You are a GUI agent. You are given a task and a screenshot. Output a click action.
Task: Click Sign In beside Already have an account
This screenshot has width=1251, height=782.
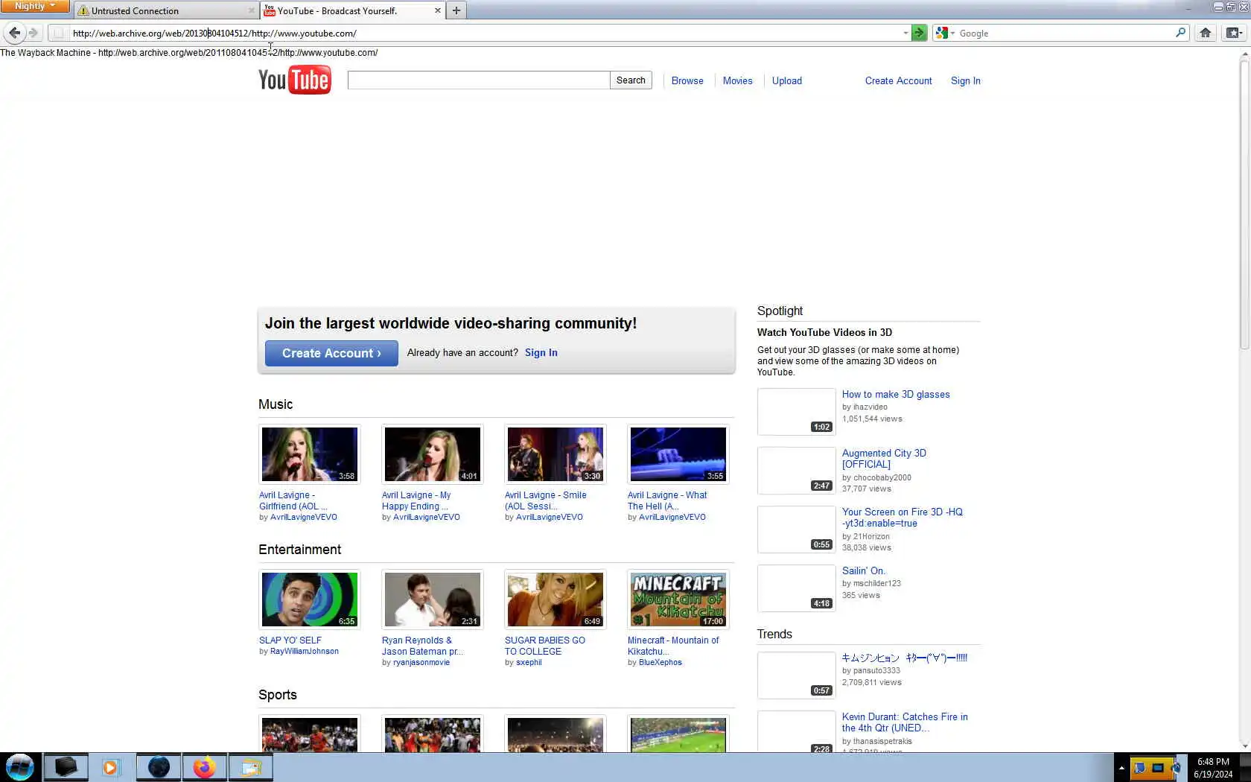pyautogui.click(x=541, y=353)
